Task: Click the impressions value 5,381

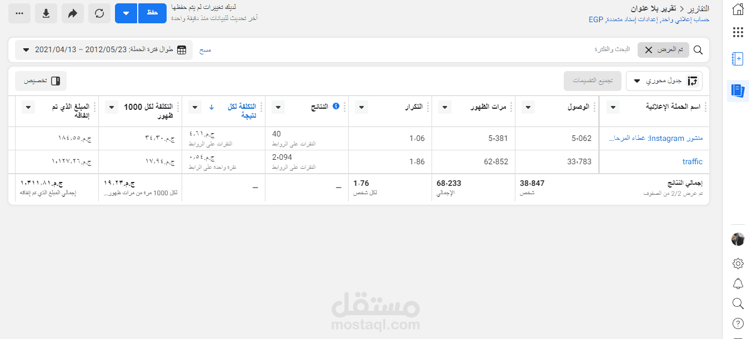Action: [x=498, y=139]
